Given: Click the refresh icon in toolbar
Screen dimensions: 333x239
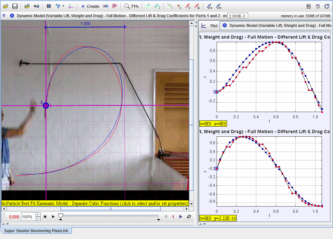Looking at the screenshot, I should point(327,6).
